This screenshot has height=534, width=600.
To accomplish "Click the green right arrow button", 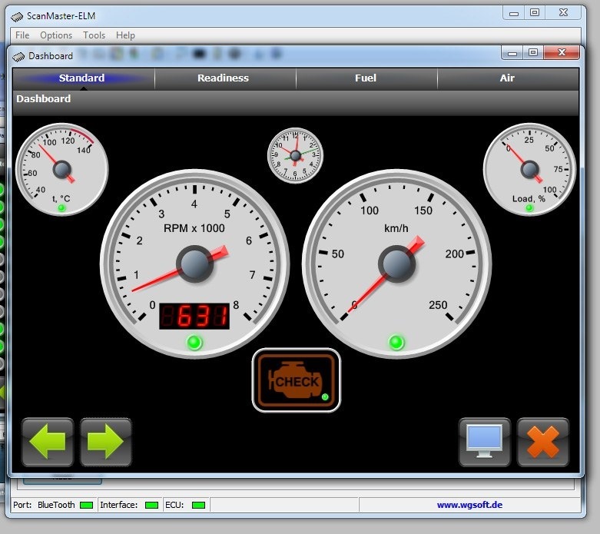I will 105,442.
